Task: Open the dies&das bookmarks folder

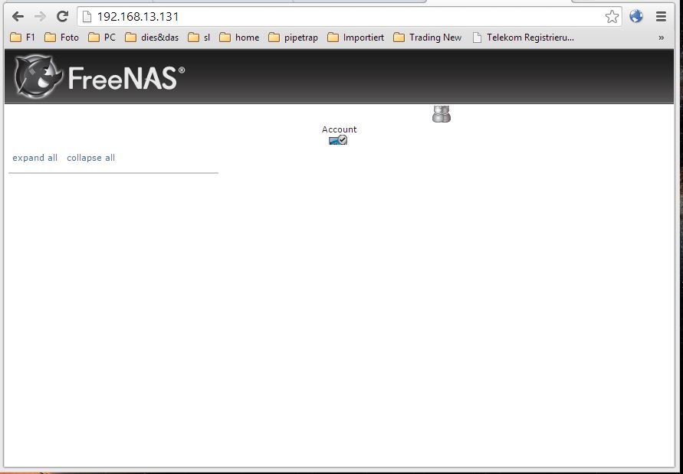Action: point(152,38)
